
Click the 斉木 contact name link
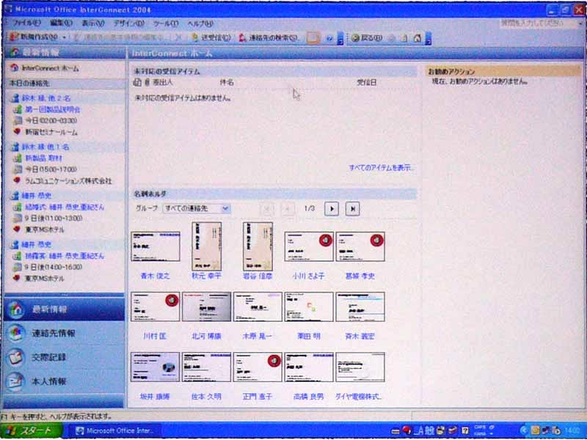[360, 336]
